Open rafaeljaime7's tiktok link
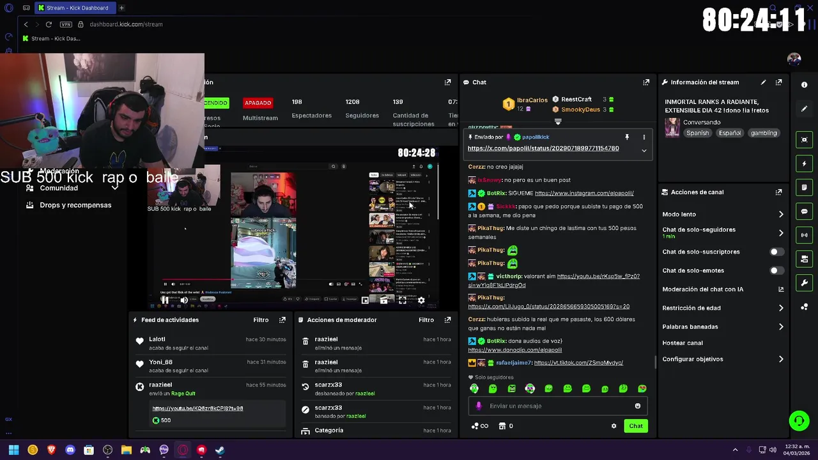This screenshot has width=818, height=460. pos(578,363)
